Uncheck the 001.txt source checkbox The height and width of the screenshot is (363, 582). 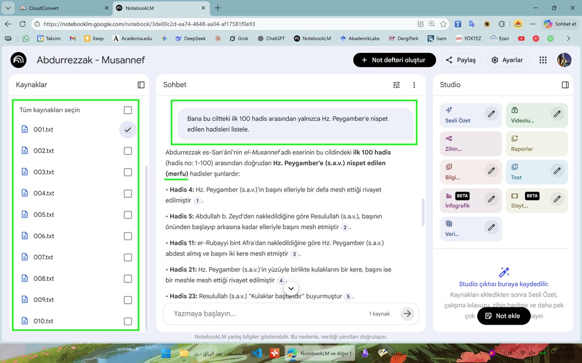[128, 129]
